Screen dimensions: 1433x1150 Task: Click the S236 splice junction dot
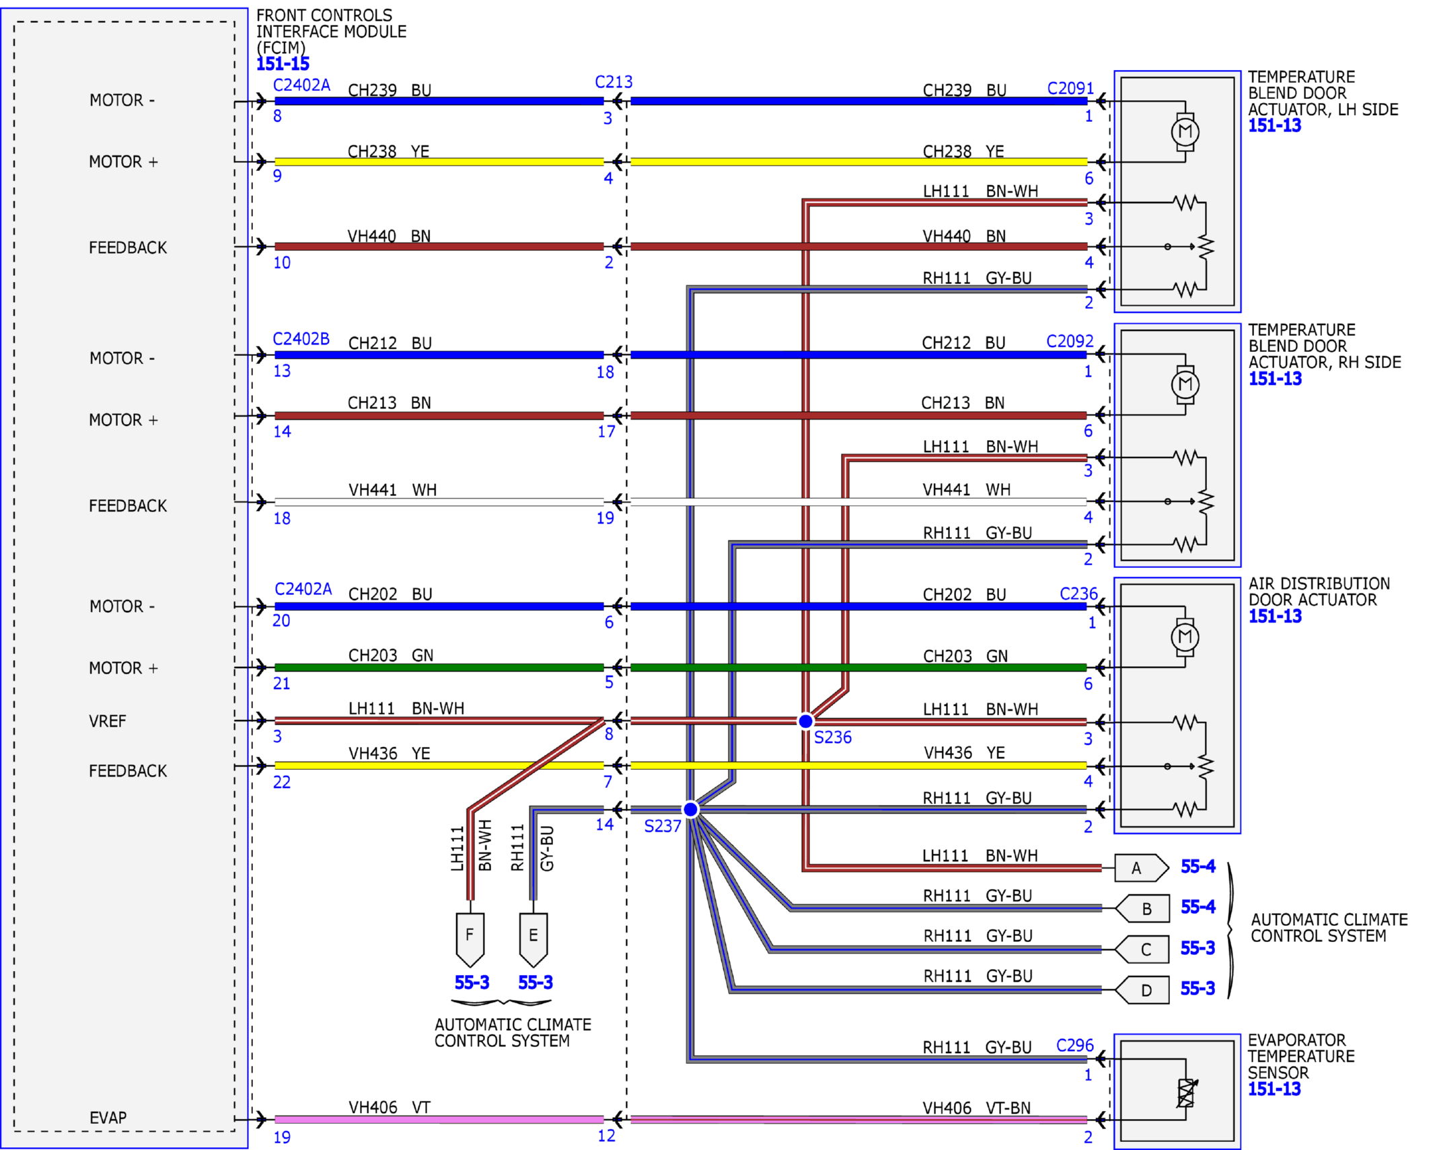(805, 721)
